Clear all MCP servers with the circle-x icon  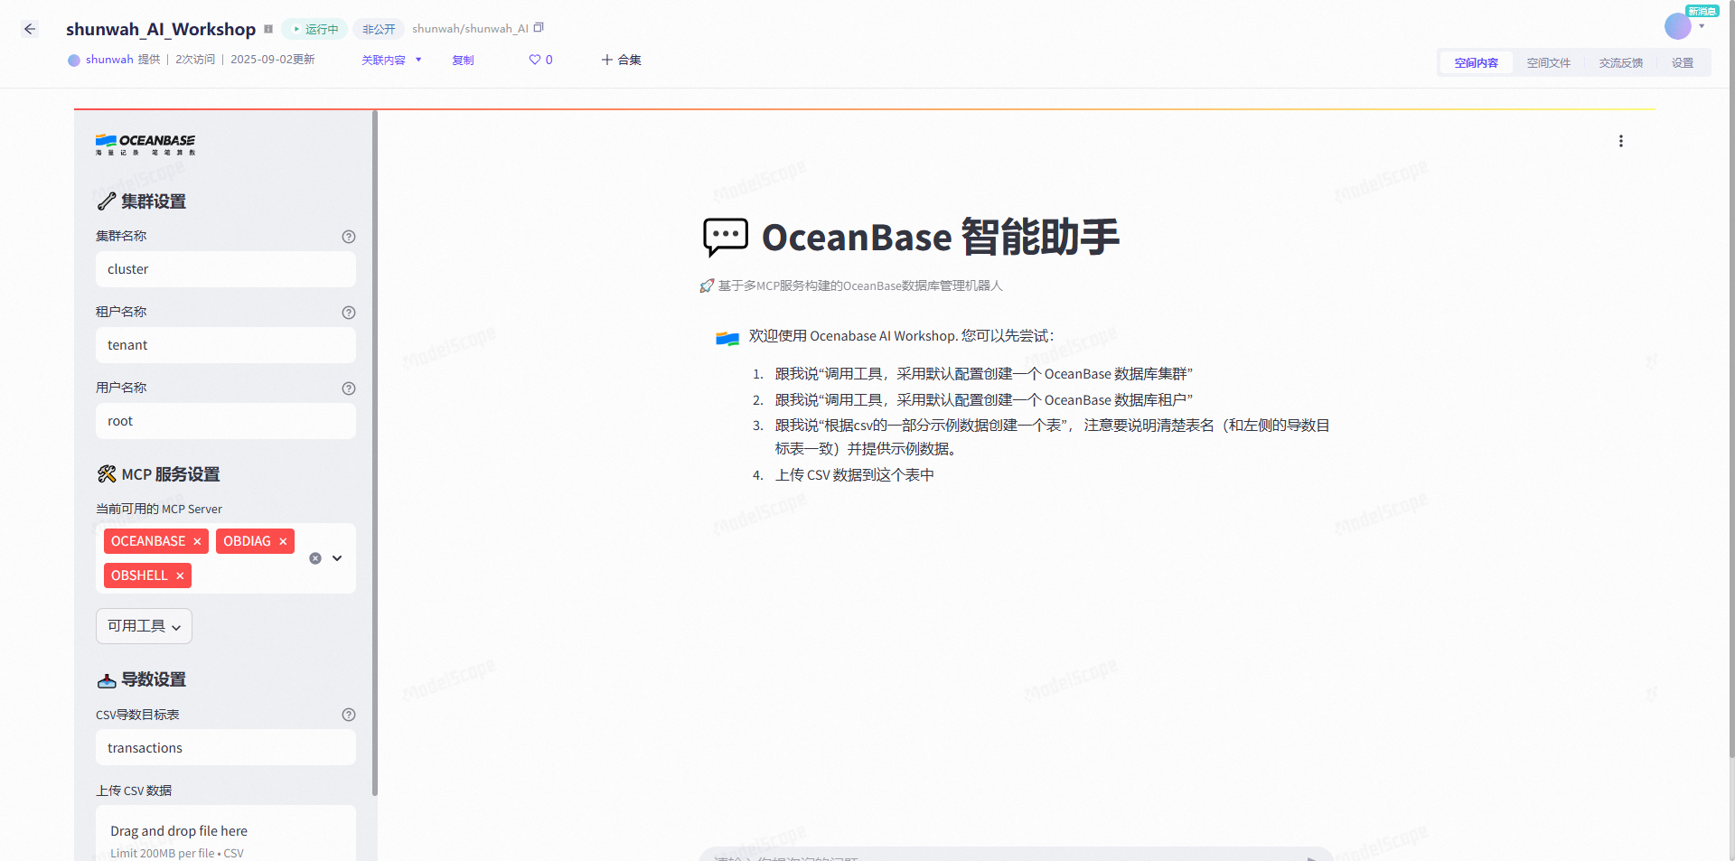[314, 557]
